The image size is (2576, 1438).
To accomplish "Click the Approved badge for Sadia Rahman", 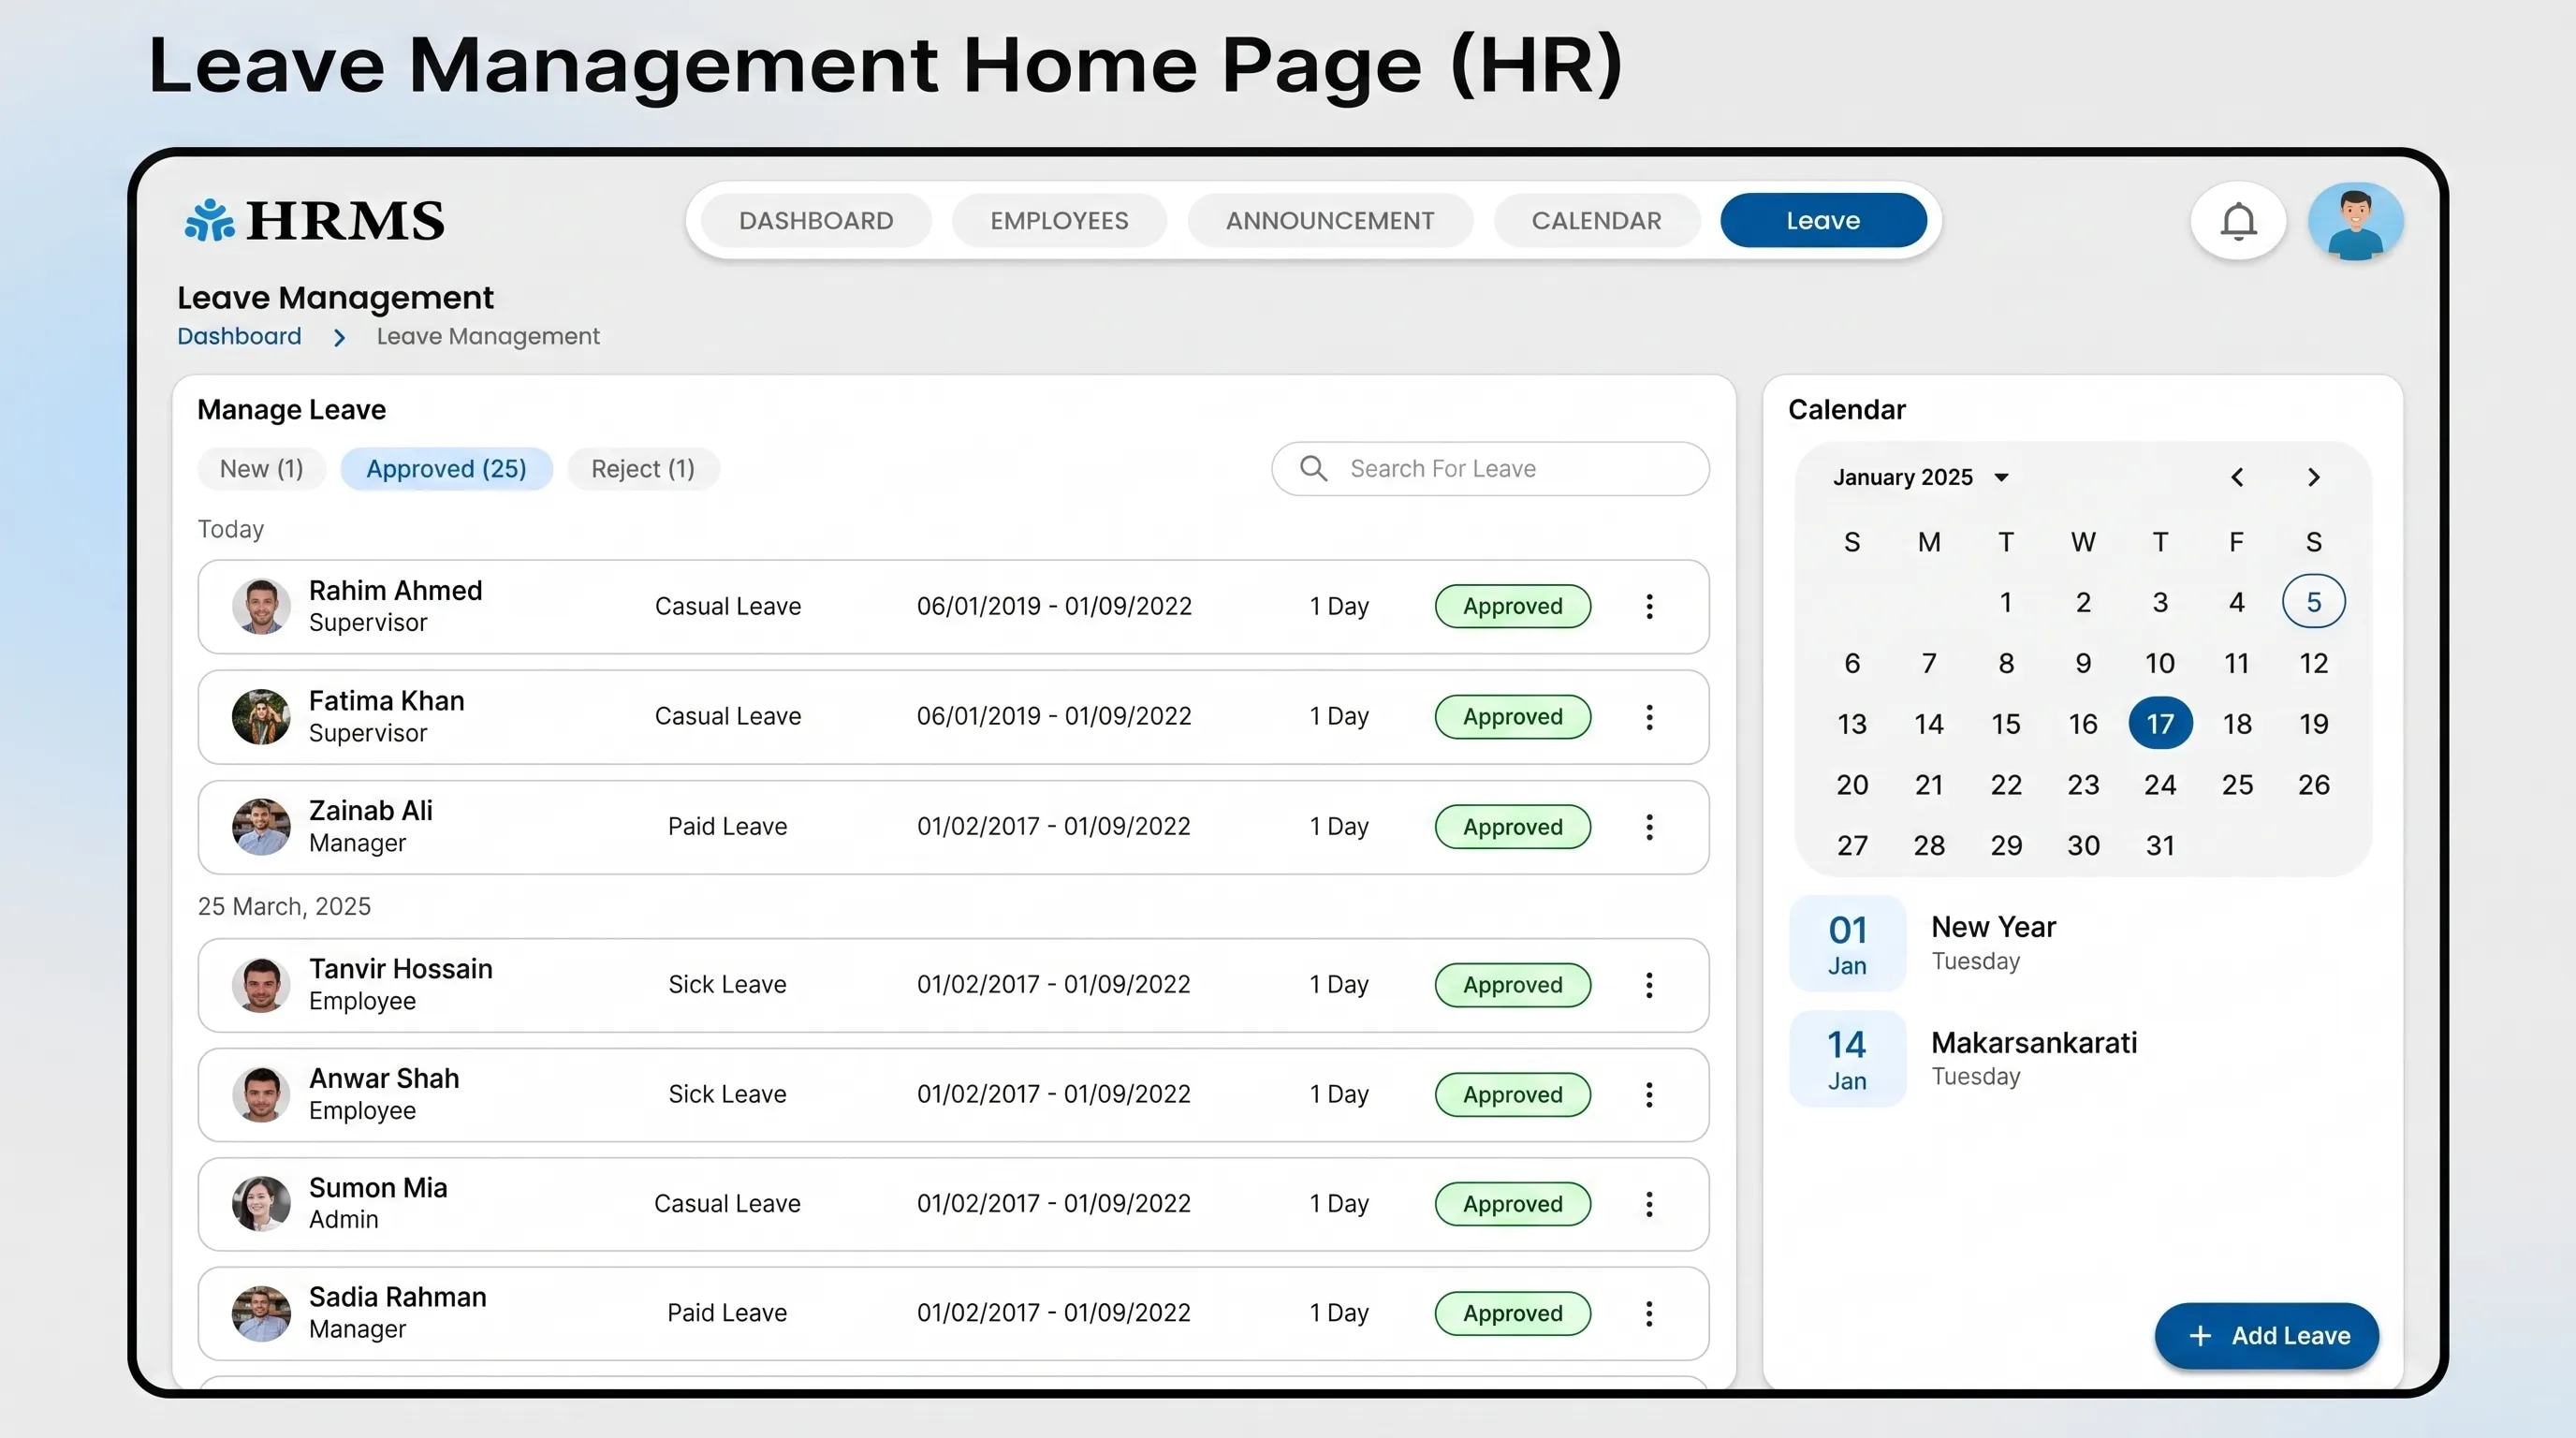I will pyautogui.click(x=1512, y=1313).
